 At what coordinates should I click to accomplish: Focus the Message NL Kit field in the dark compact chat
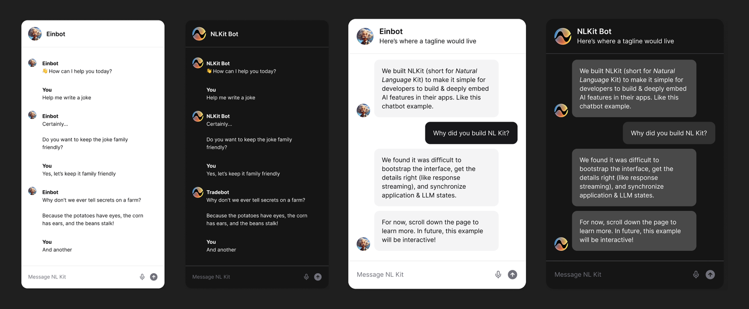[x=245, y=277]
